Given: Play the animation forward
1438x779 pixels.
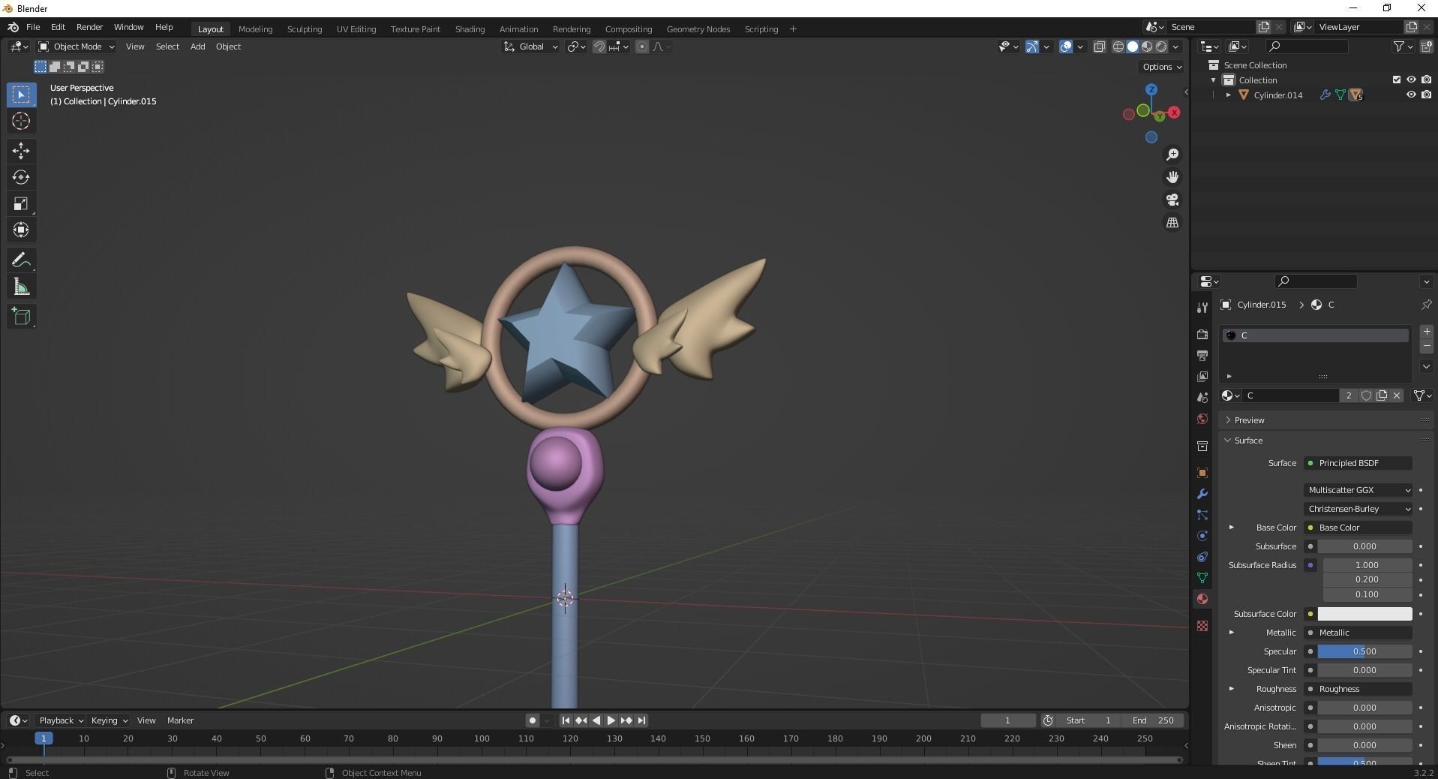Looking at the screenshot, I should pos(611,720).
